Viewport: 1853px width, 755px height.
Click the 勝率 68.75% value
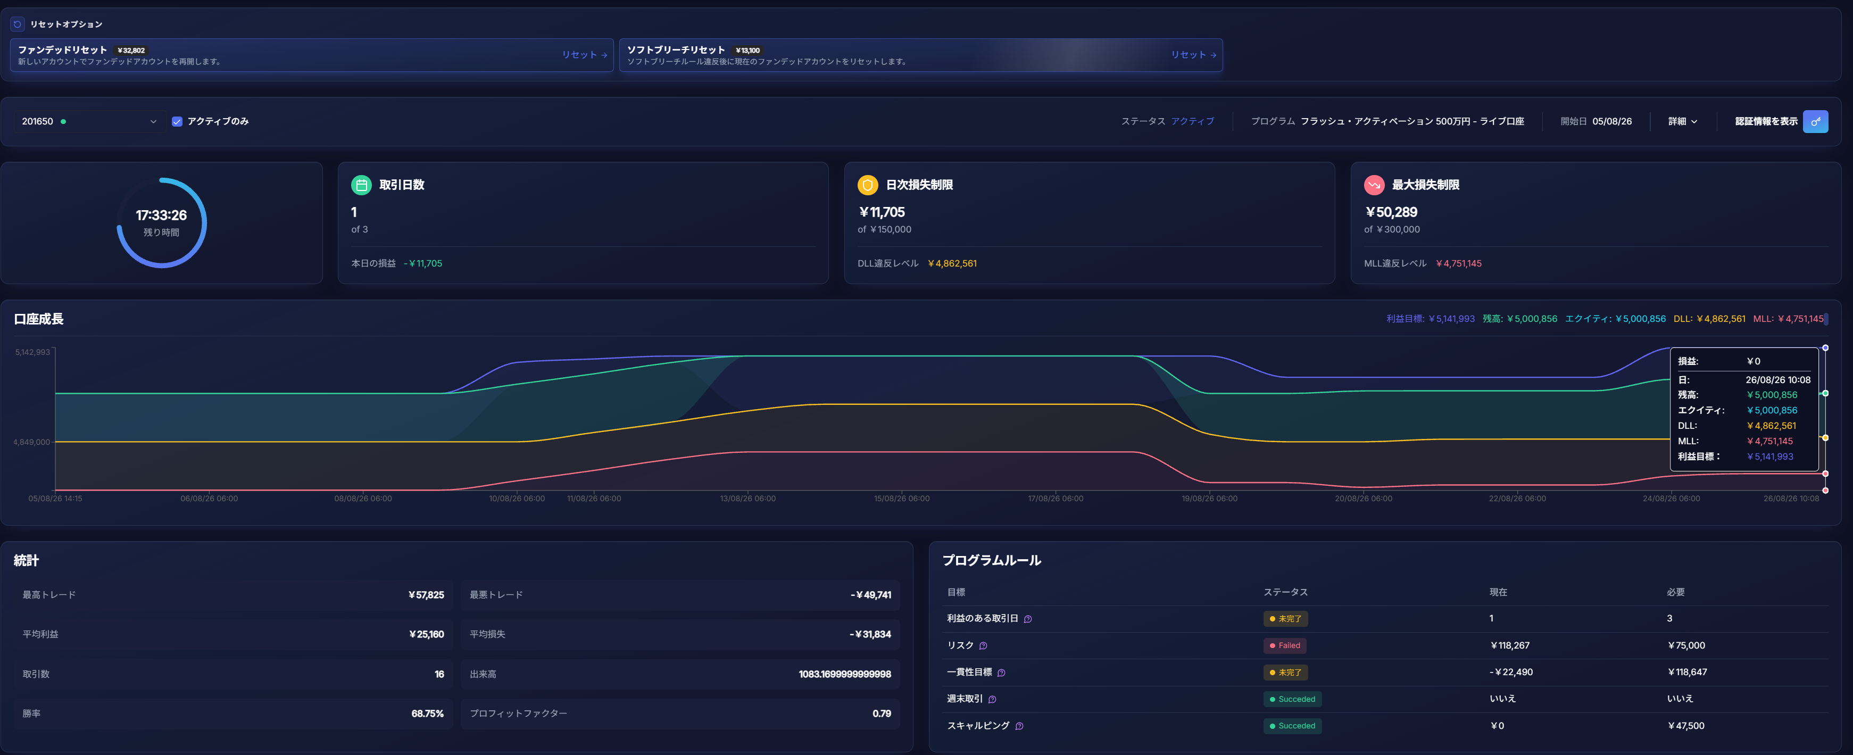click(427, 713)
